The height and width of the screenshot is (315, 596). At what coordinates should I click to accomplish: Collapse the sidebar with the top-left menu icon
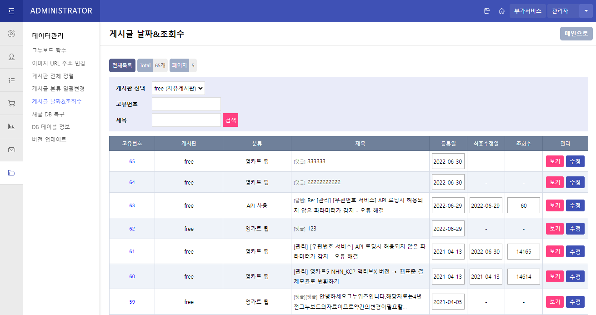point(11,11)
